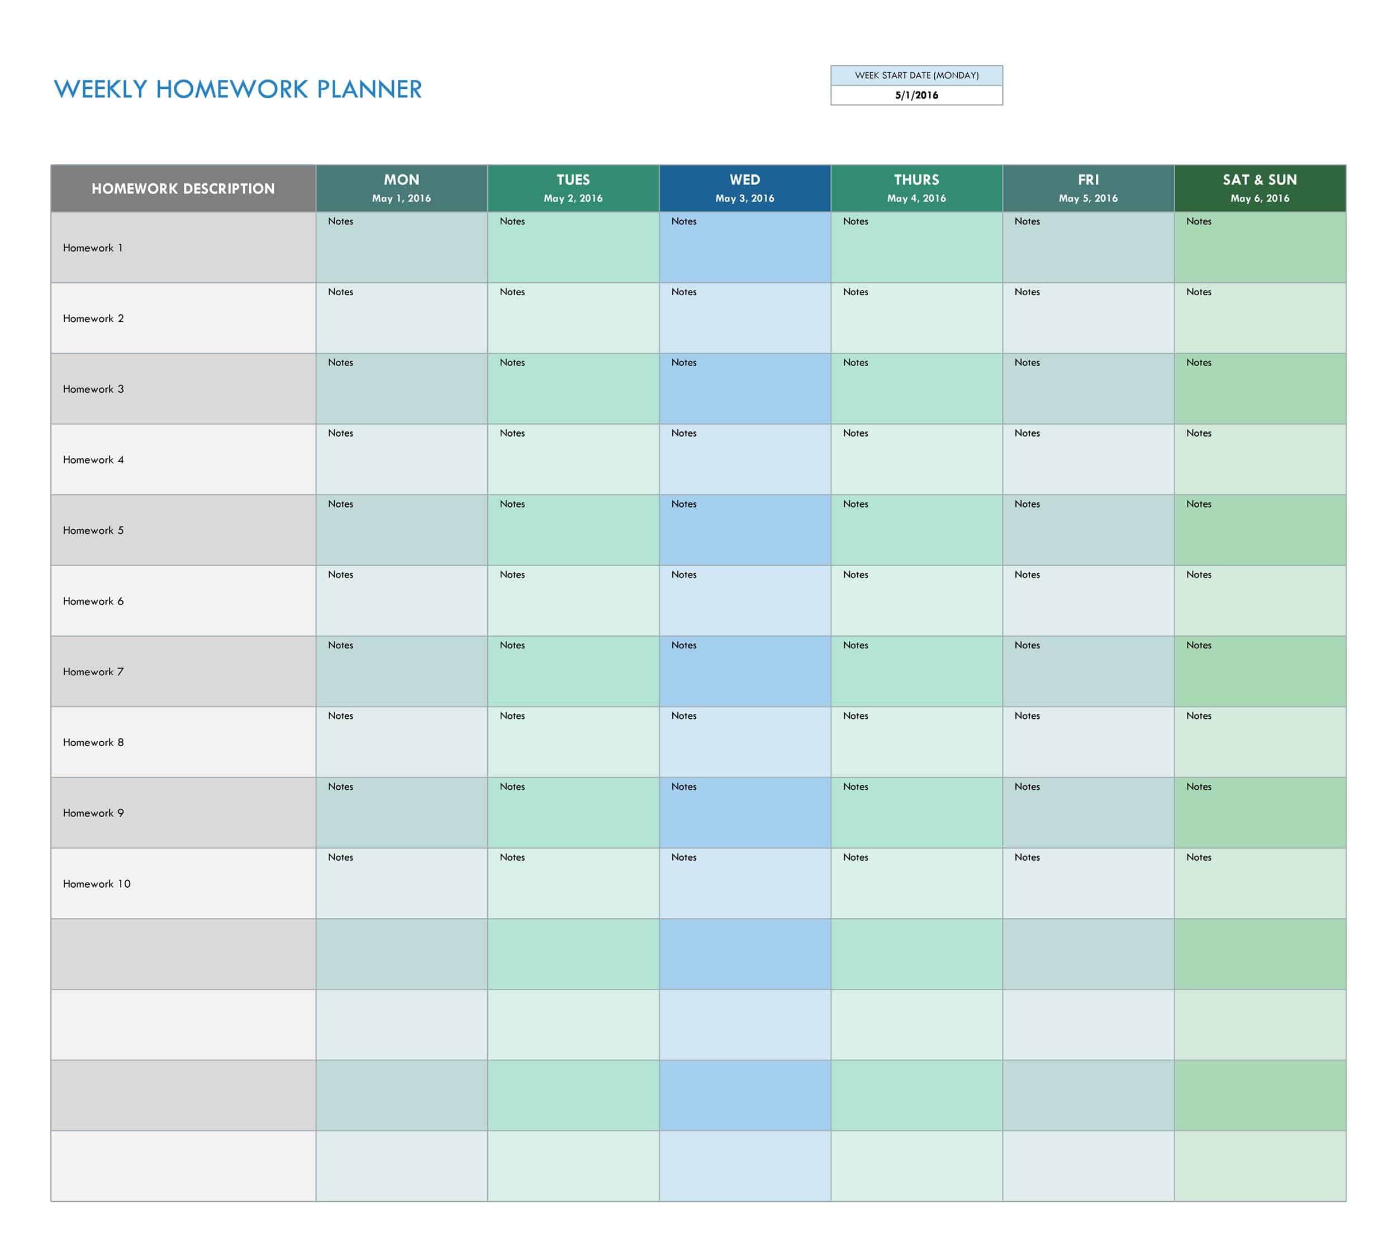Click the WEEKLY HOMEWORK PLANNER title
The width and height of the screenshot is (1397, 1256).
point(238,89)
